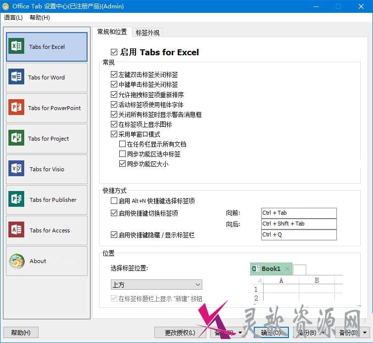Viewport: 373px width, 343px height.
Task: Toggle 在标签项上显示图标
Action: point(114,124)
